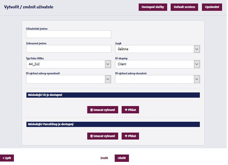
Task: Select the Následující ParcelShop je dostupný header
Action: pos(113,124)
